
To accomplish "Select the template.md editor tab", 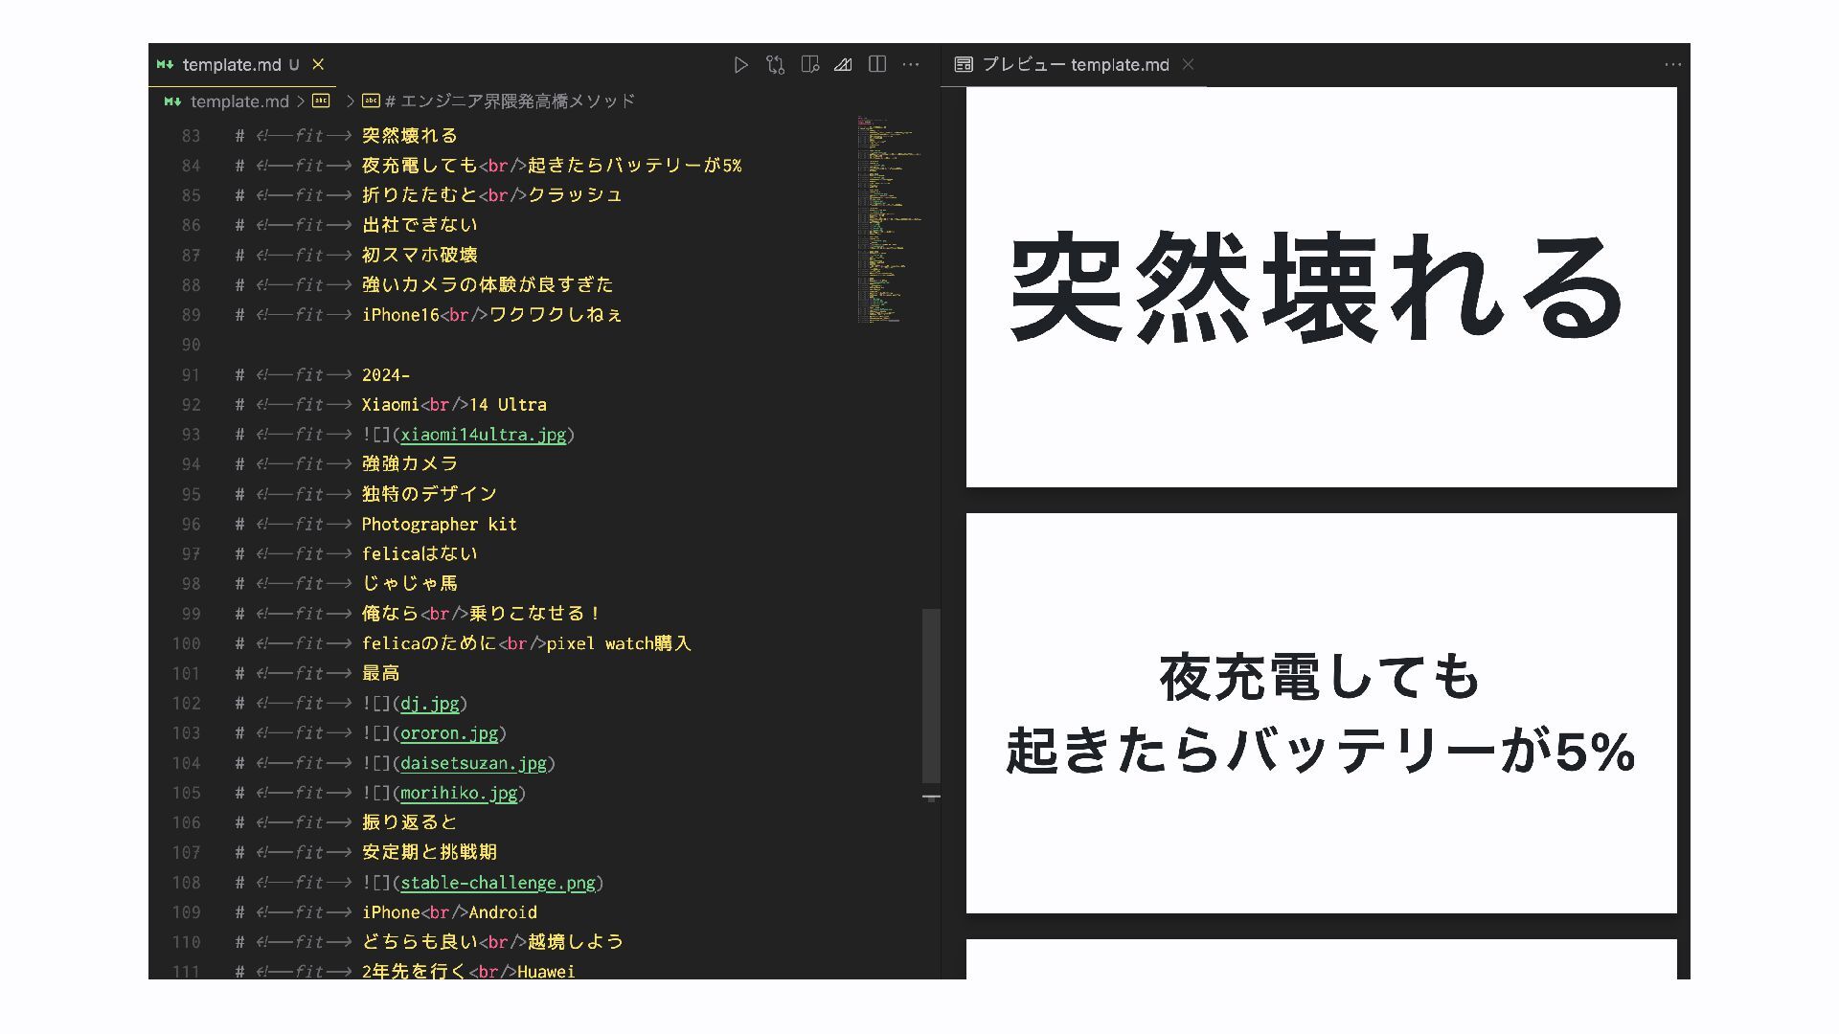I will (242, 64).
